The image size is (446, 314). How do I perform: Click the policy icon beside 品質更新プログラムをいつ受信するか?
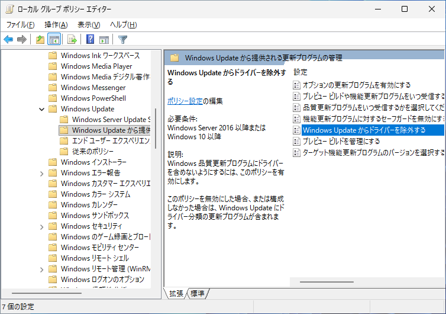(296, 107)
